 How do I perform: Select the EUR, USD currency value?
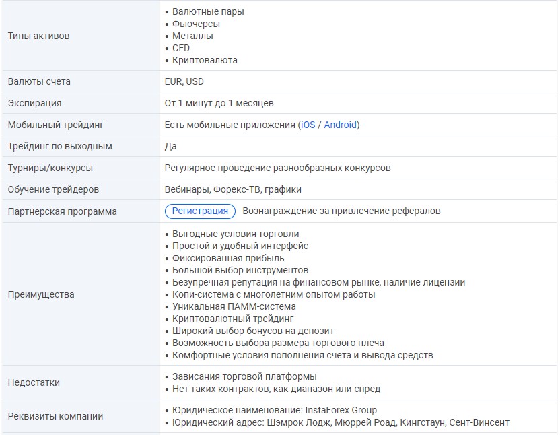tap(184, 81)
